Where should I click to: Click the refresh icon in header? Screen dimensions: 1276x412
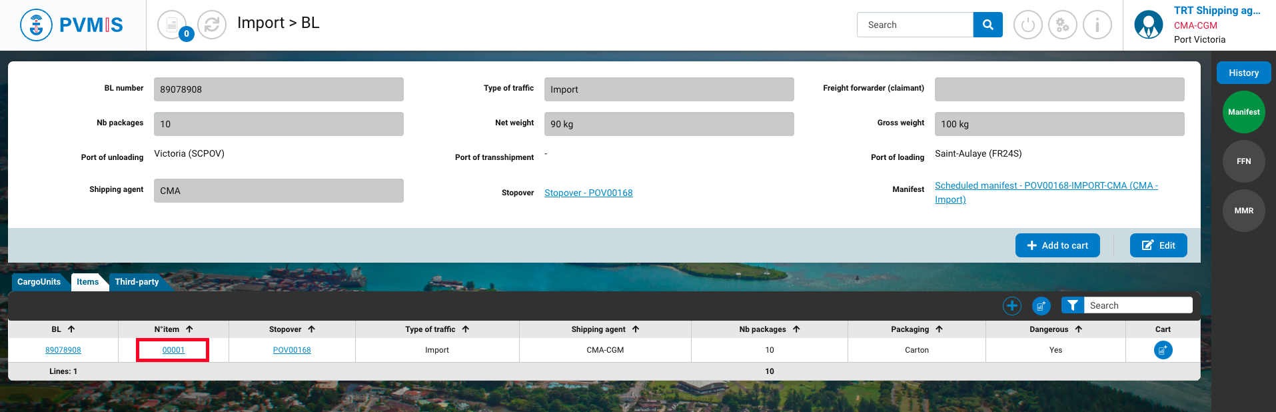(212, 25)
